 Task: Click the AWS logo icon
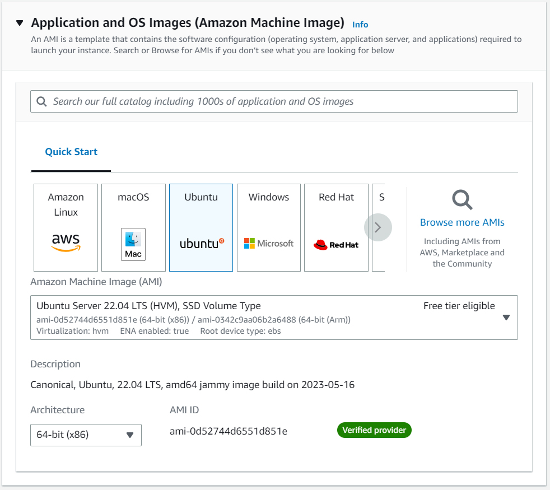point(66,242)
